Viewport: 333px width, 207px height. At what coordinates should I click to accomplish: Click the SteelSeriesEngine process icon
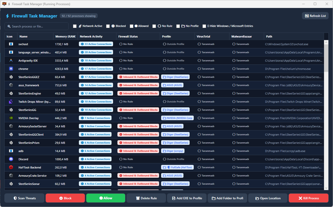[11, 93]
